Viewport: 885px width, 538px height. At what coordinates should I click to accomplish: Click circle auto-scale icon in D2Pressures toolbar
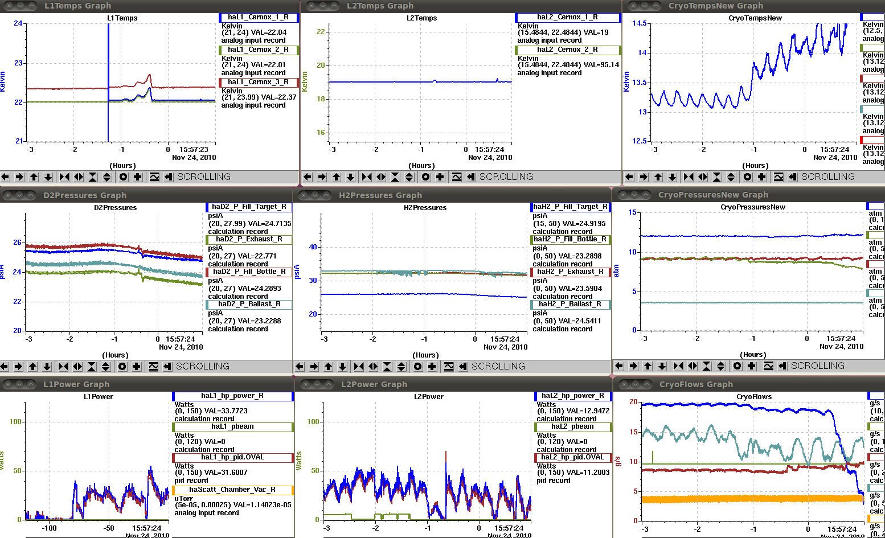coord(122,367)
